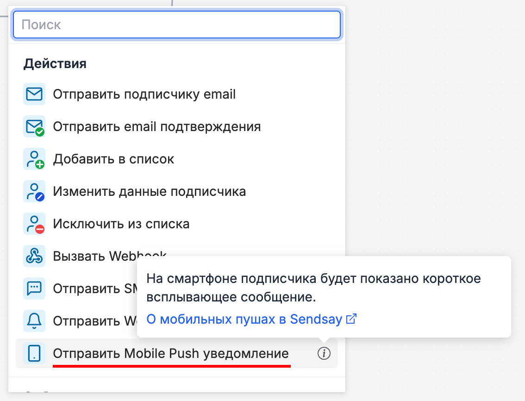This screenshot has width=525, height=401.
Task: Select «Отправить Mobile Push уведомление»
Action: coord(170,353)
